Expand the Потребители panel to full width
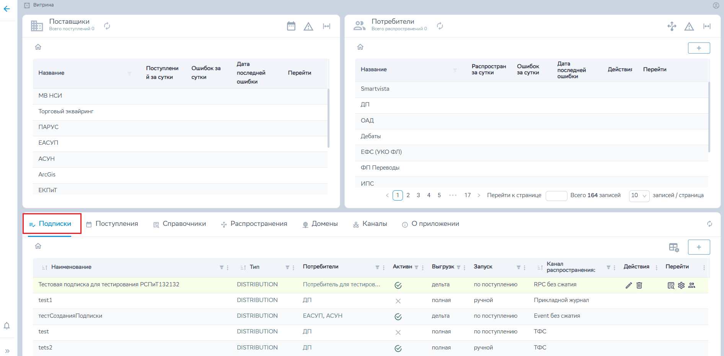Image resolution: width=724 pixels, height=356 pixels. (707, 26)
